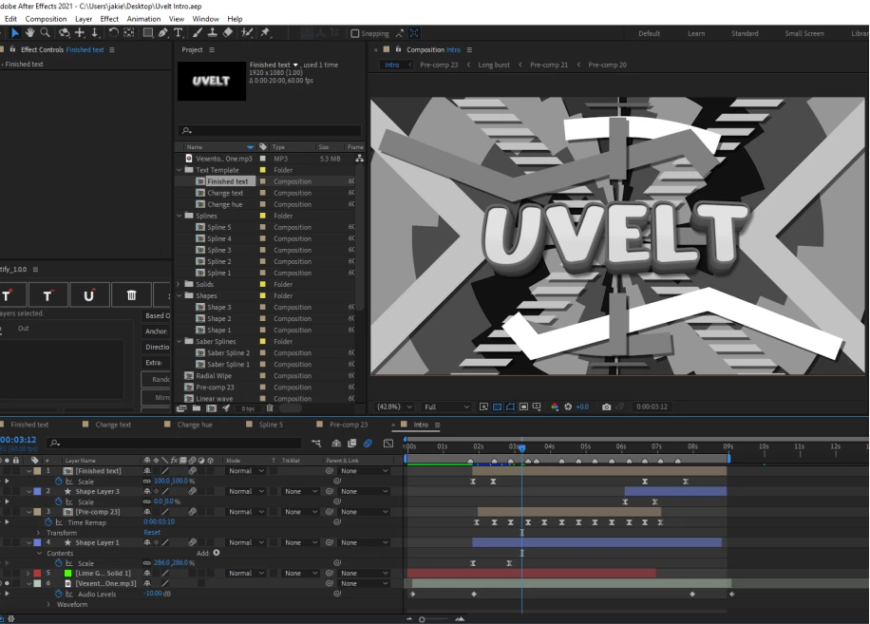Open blending Mode dropdown for Finished text layer
Image resolution: width=870 pixels, height=624 pixels.
[x=246, y=471]
